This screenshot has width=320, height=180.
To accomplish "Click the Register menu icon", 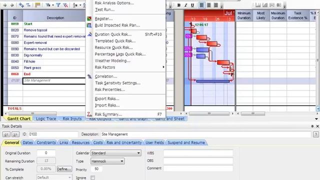I will click(x=89, y=19).
